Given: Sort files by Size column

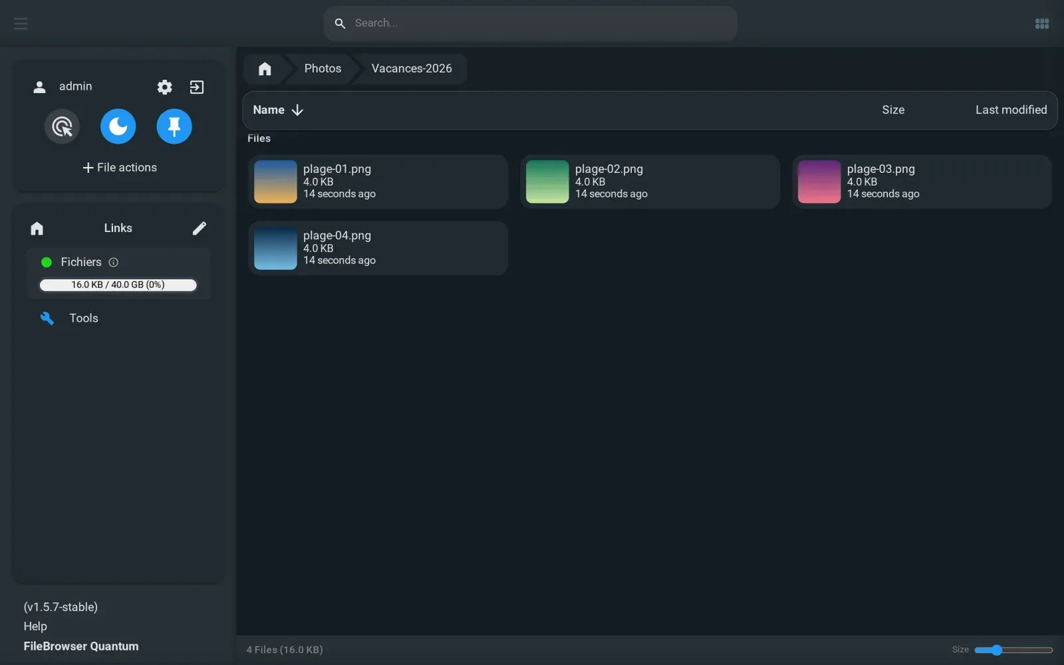Looking at the screenshot, I should [x=893, y=110].
